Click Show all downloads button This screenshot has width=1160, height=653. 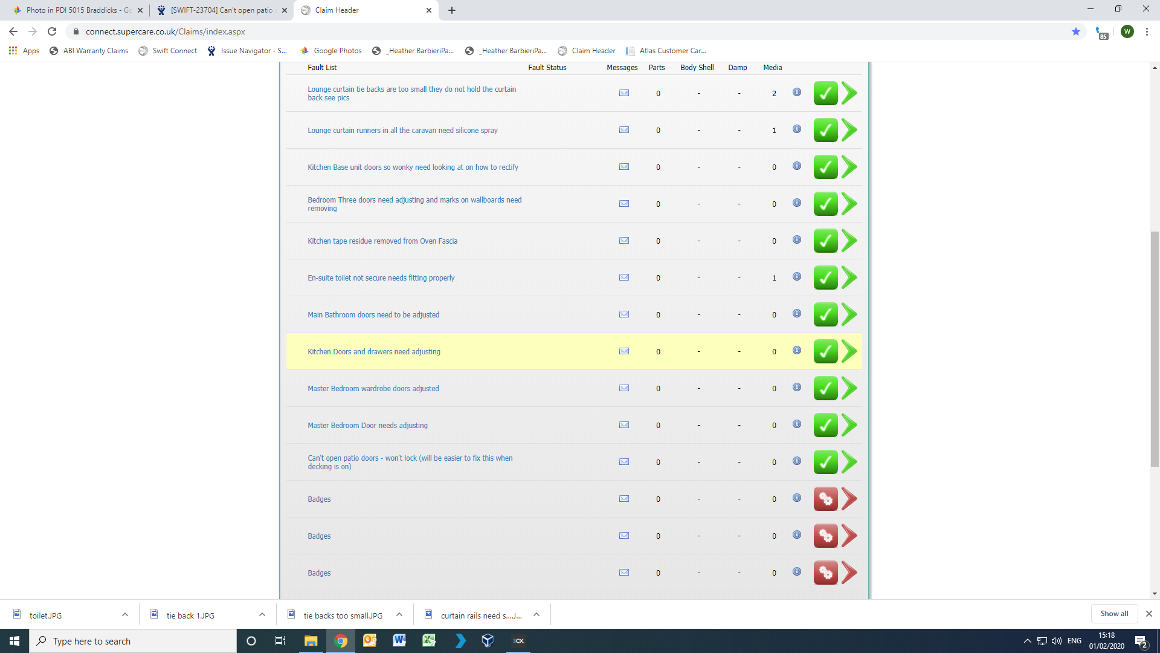coord(1114,614)
